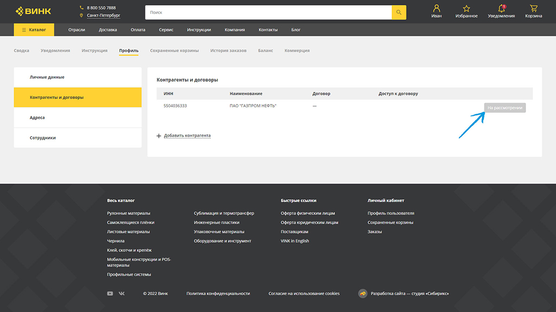Switch to the Коммерция tab

pyautogui.click(x=297, y=50)
